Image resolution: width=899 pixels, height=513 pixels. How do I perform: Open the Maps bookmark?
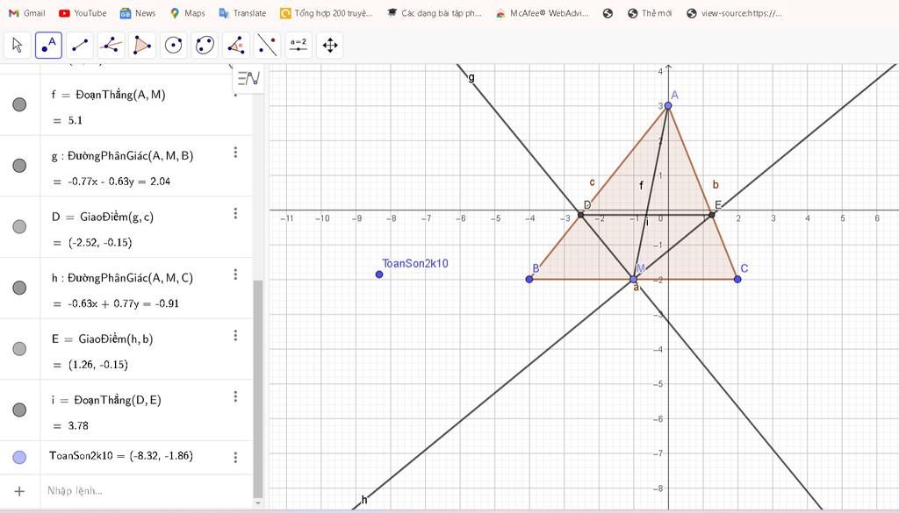click(188, 13)
